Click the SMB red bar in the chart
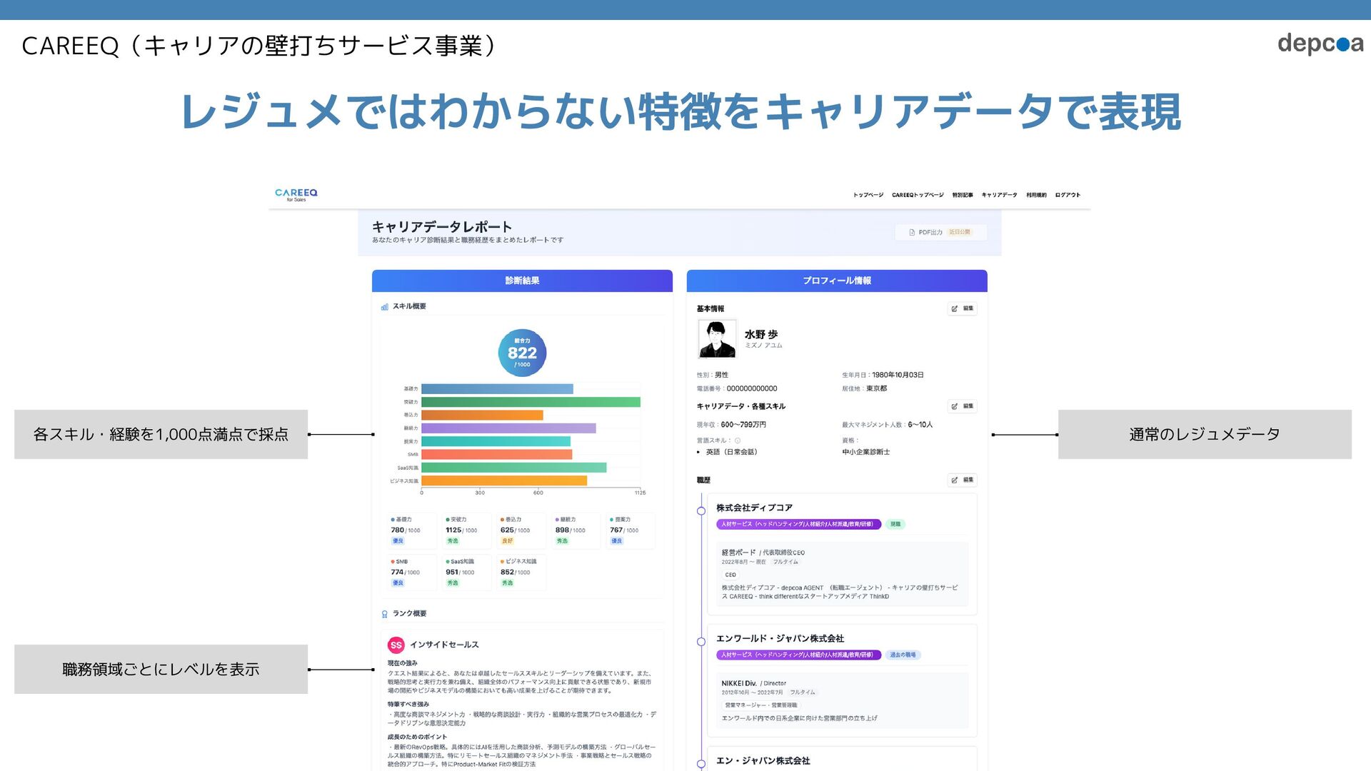 click(x=496, y=454)
